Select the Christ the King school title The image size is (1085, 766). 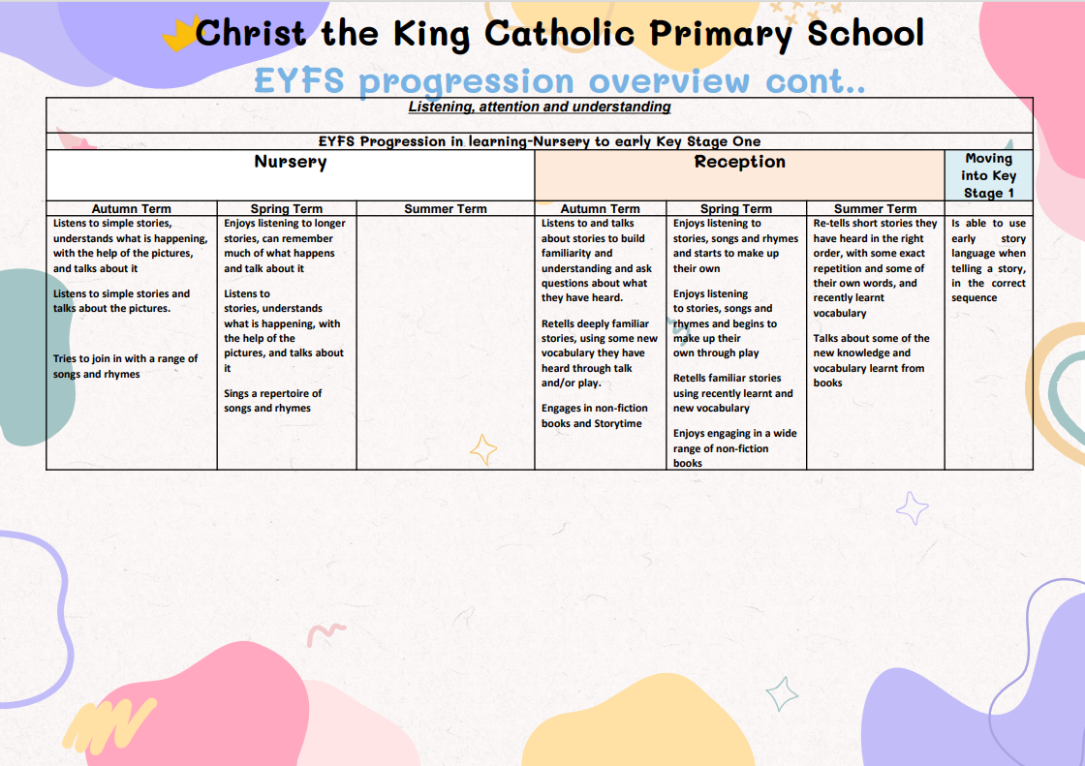pyautogui.click(x=559, y=34)
